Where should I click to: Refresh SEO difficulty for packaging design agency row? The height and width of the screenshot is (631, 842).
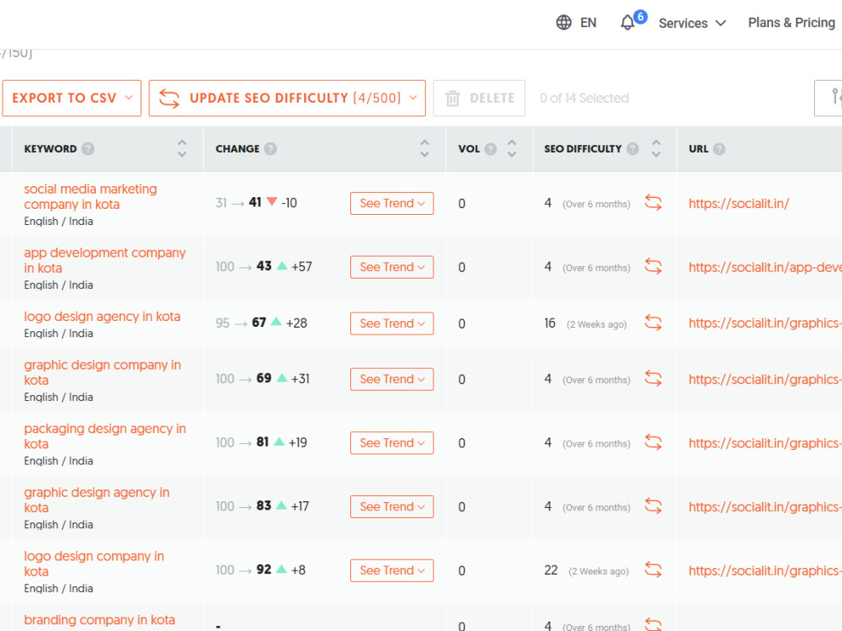(653, 442)
